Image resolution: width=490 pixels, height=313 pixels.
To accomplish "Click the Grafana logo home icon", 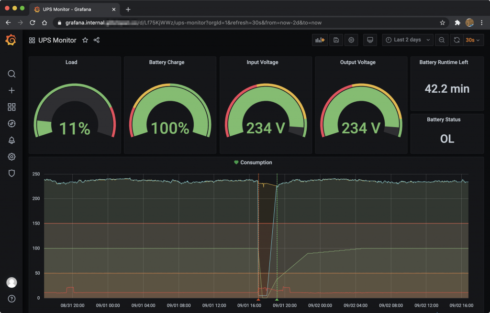I will pyautogui.click(x=11, y=40).
